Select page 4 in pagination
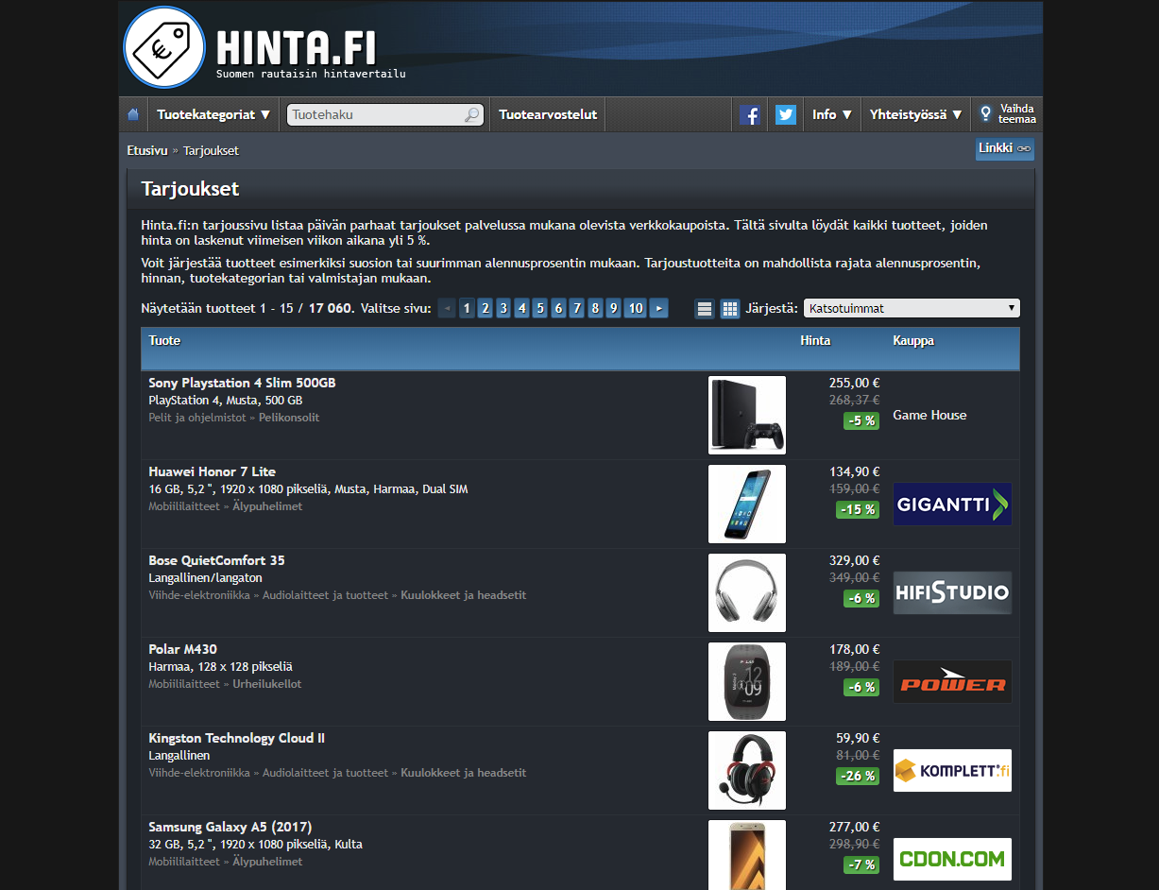The image size is (1159, 890). pyautogui.click(x=521, y=308)
